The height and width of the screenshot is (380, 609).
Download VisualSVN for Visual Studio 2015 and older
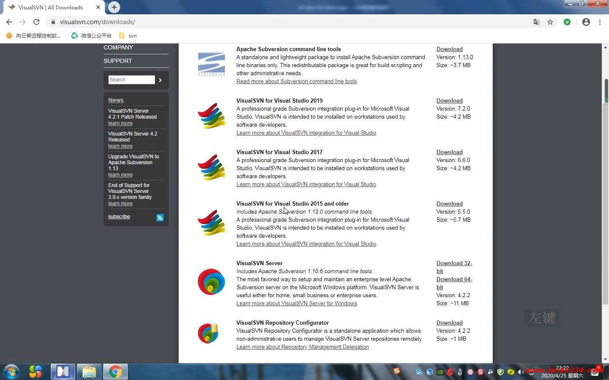(450, 204)
